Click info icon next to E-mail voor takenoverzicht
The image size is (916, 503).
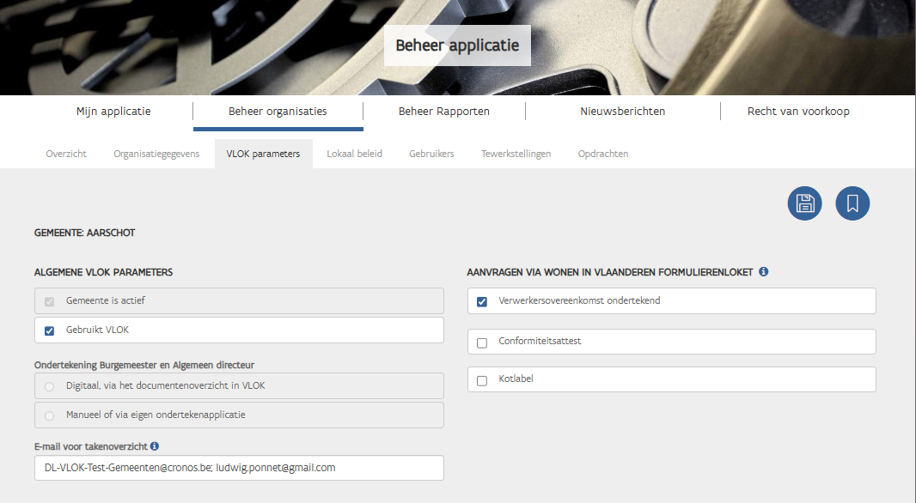pos(155,446)
